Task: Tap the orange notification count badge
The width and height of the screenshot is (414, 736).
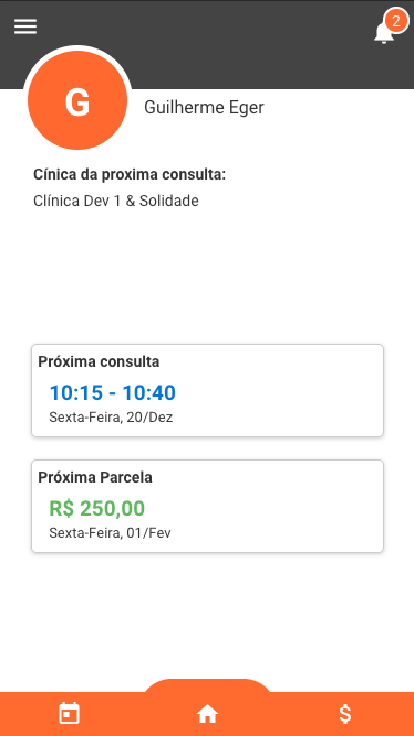Action: click(396, 21)
